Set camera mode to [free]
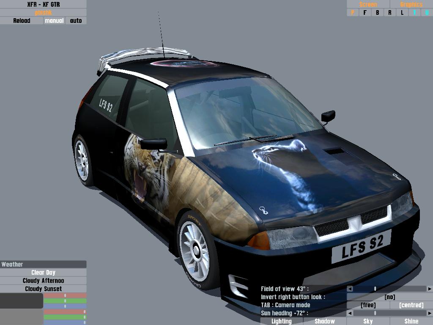Viewport: 433px width, 325px height. point(368,305)
